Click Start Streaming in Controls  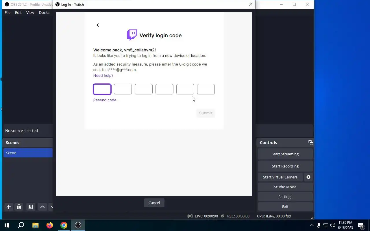click(285, 154)
